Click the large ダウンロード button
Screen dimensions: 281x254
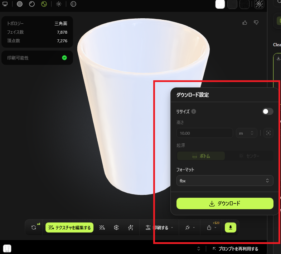[x=225, y=203]
